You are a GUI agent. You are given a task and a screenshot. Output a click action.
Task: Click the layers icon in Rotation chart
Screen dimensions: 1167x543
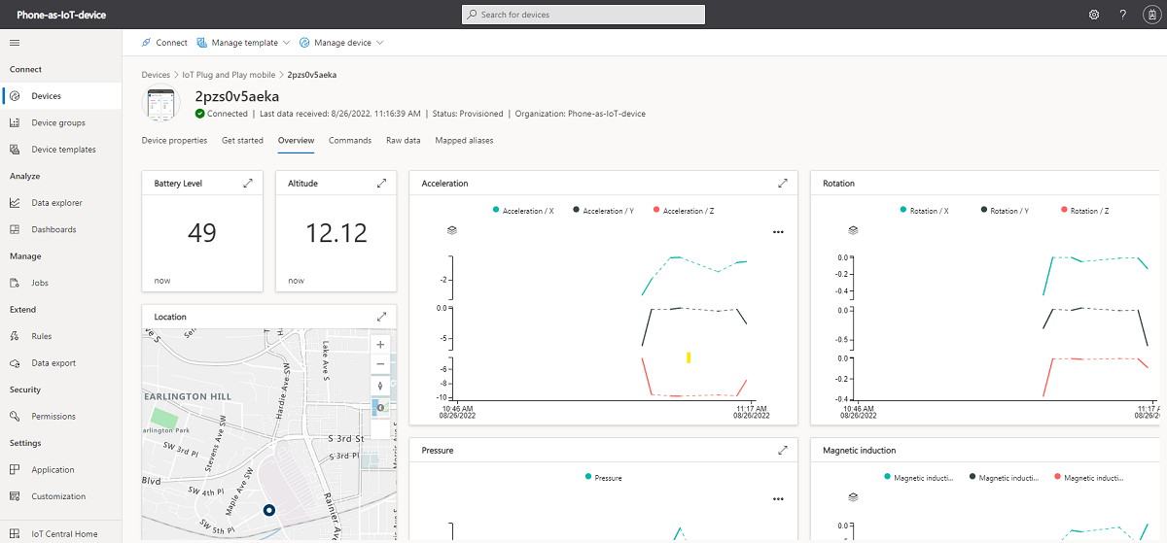(x=853, y=230)
